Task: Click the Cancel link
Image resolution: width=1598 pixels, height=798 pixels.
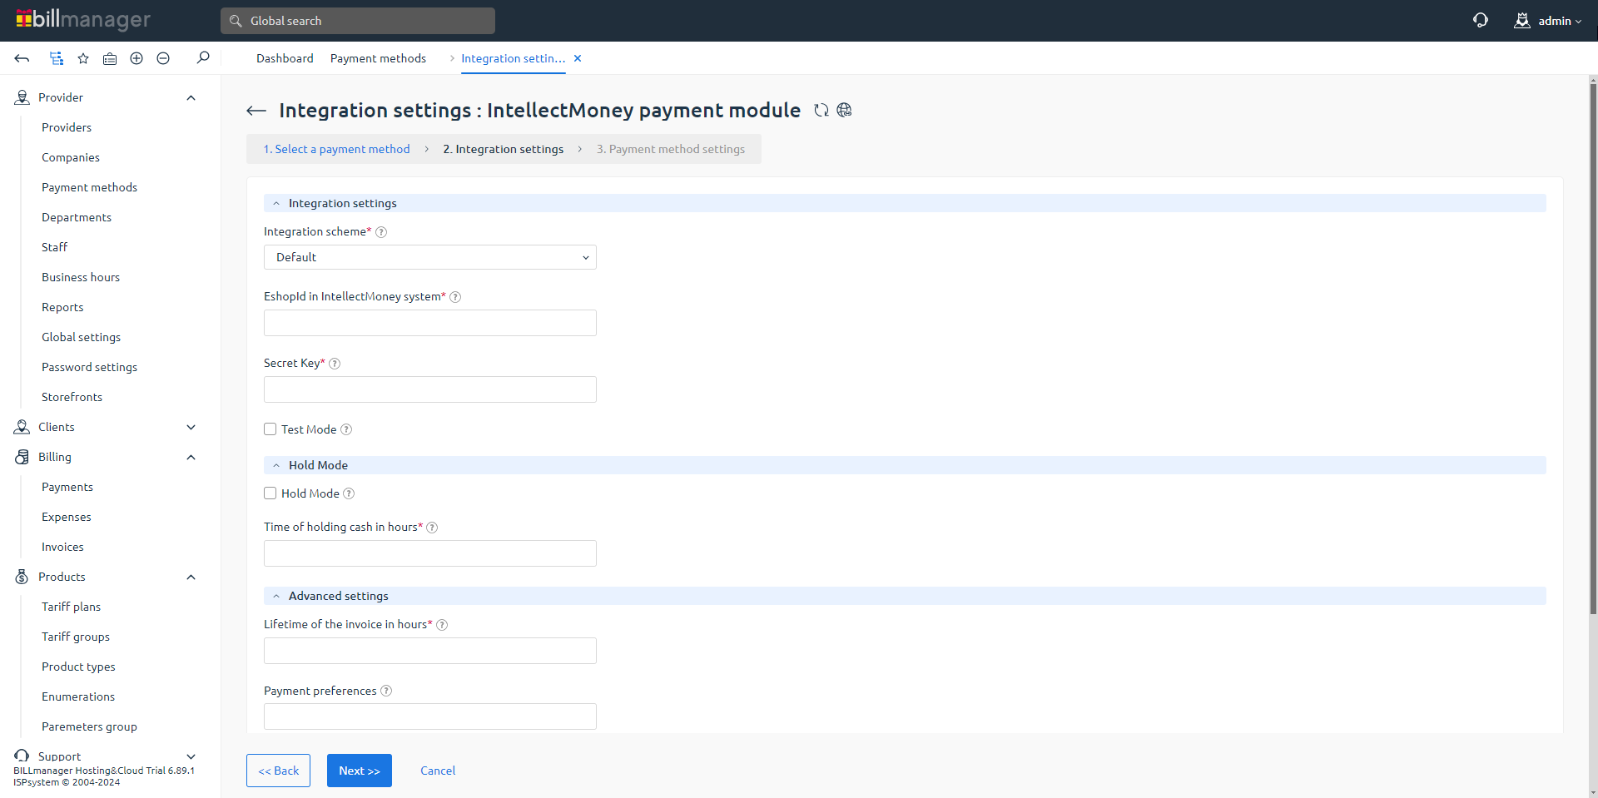Action: (438, 771)
